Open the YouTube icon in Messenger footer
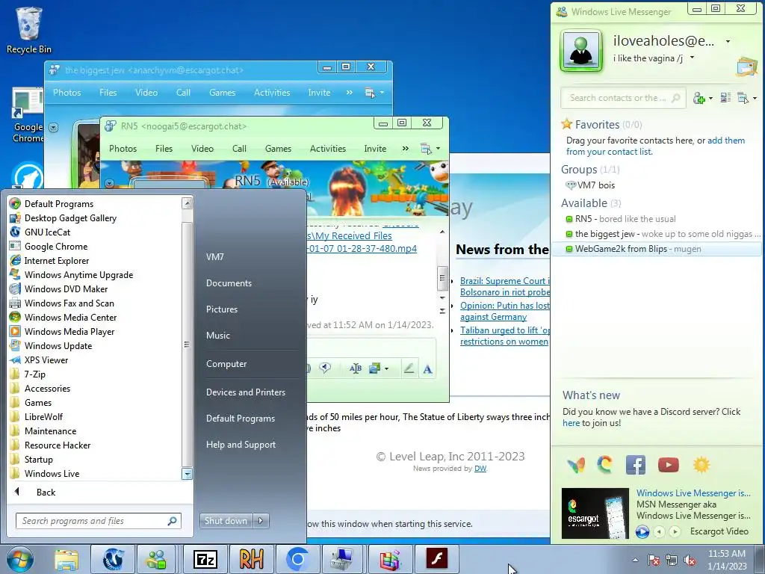765x574 pixels. tap(668, 465)
